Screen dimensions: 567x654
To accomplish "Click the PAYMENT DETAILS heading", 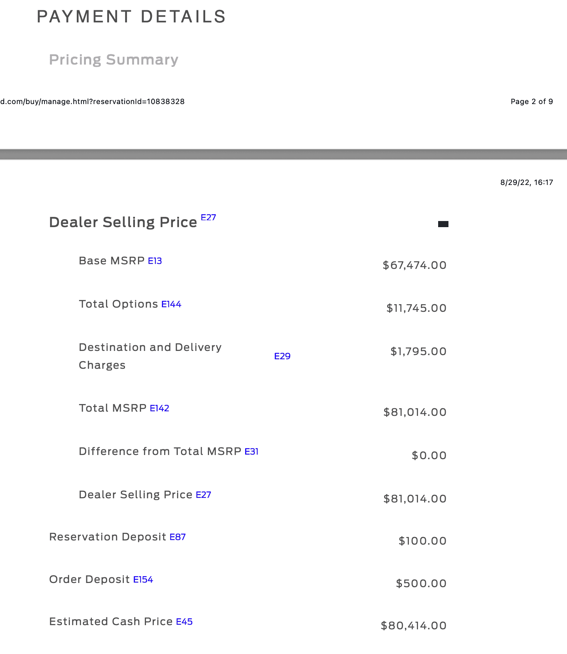I will click(131, 17).
